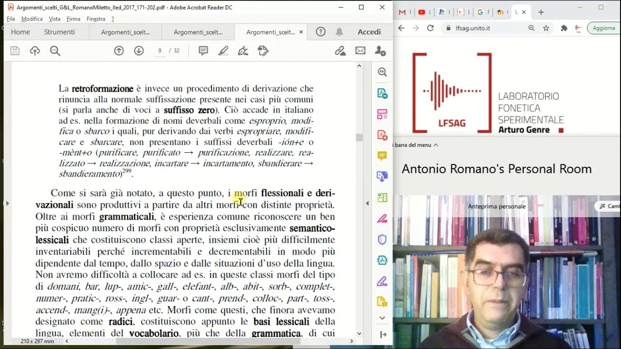The image size is (621, 349).
Task: Reload the lfsag.unito.it page
Action: click(430, 28)
